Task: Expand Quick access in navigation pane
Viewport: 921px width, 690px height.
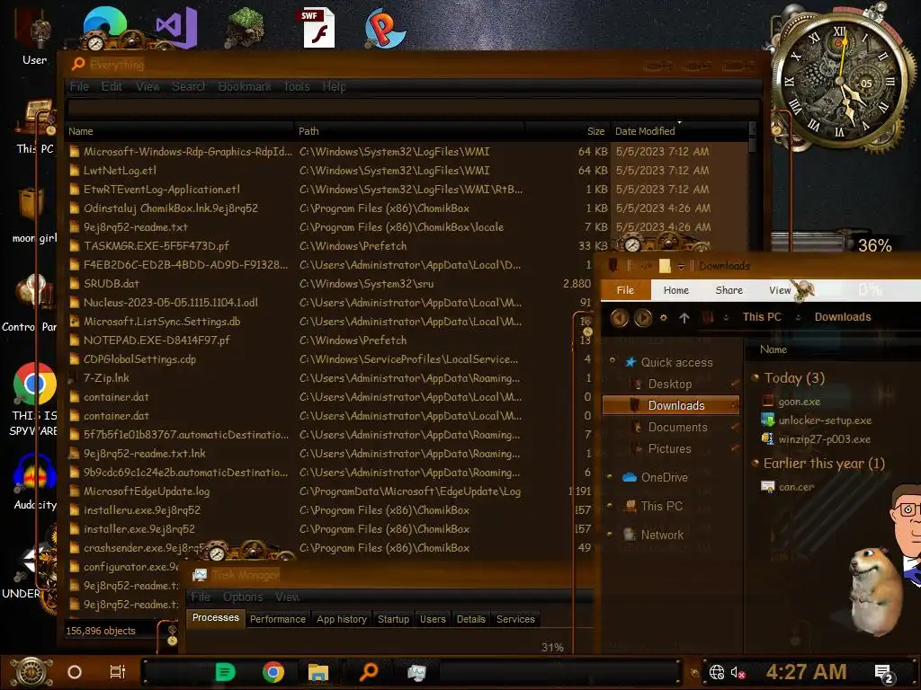Action: coord(612,360)
